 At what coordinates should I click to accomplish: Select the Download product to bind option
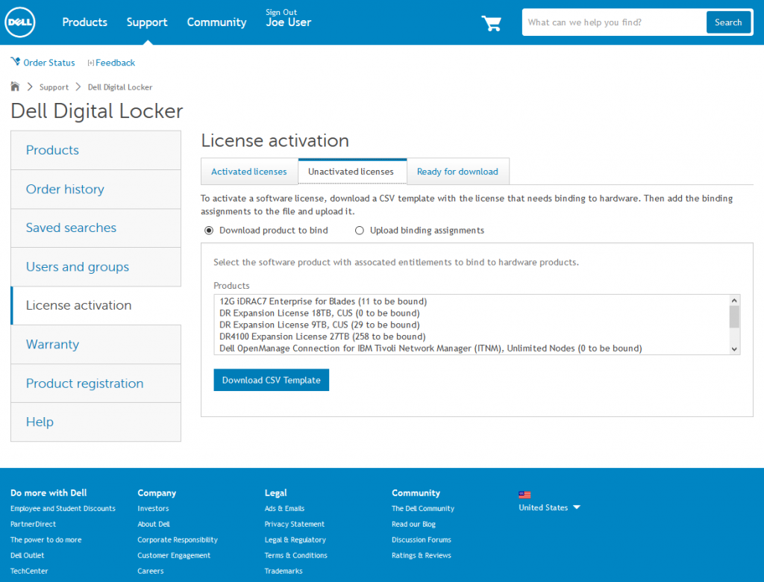pyautogui.click(x=210, y=231)
